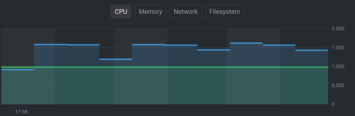This screenshot has height=116, width=355.
Task: Select the CPU tab
Action: pyautogui.click(x=121, y=12)
